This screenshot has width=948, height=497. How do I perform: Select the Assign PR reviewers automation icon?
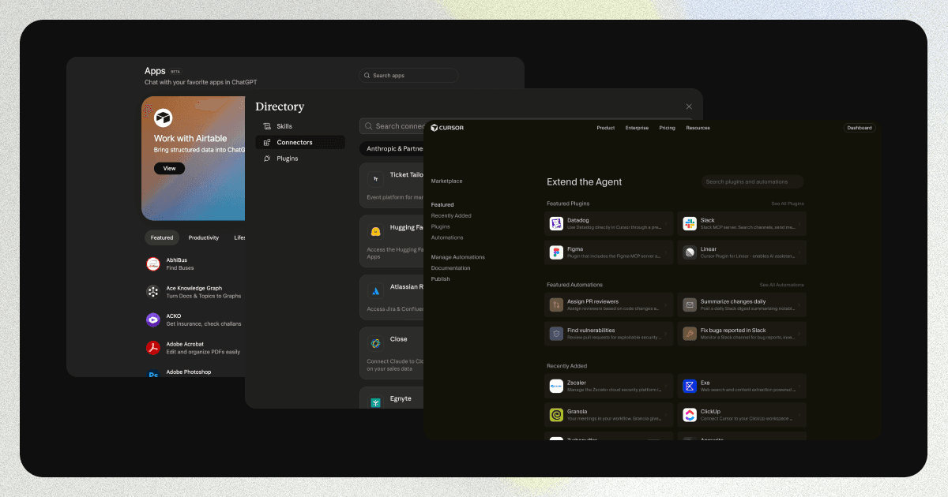point(556,305)
